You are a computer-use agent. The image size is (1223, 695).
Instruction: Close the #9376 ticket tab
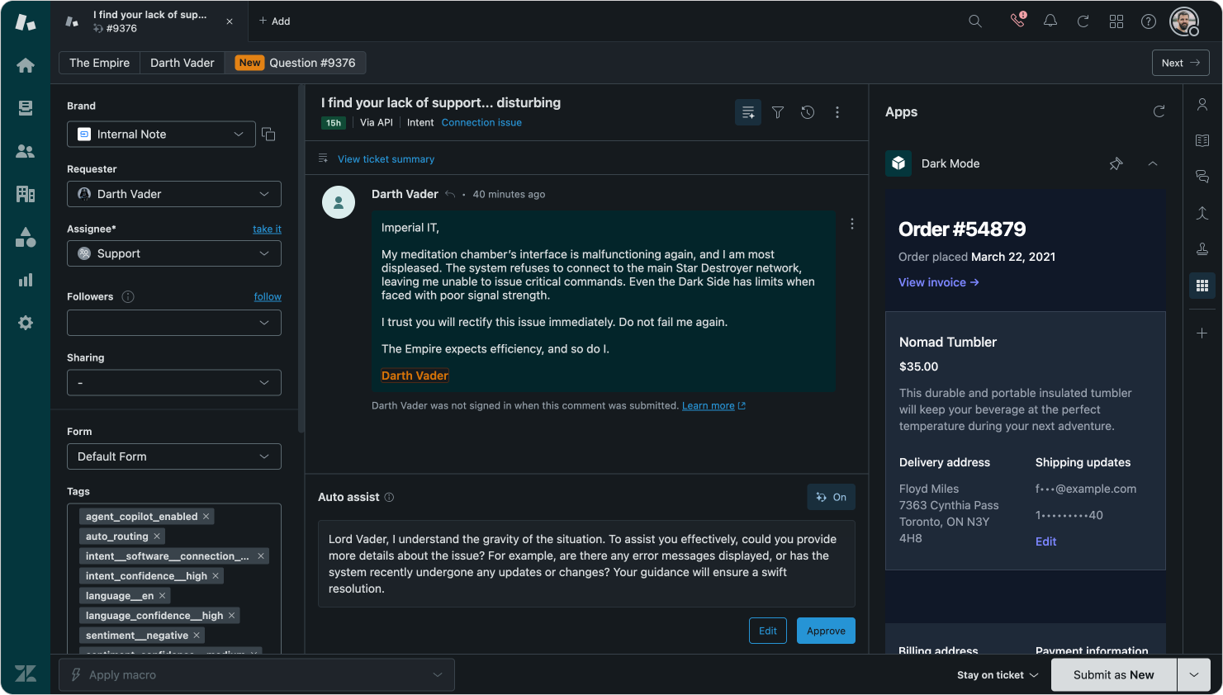[x=230, y=21]
